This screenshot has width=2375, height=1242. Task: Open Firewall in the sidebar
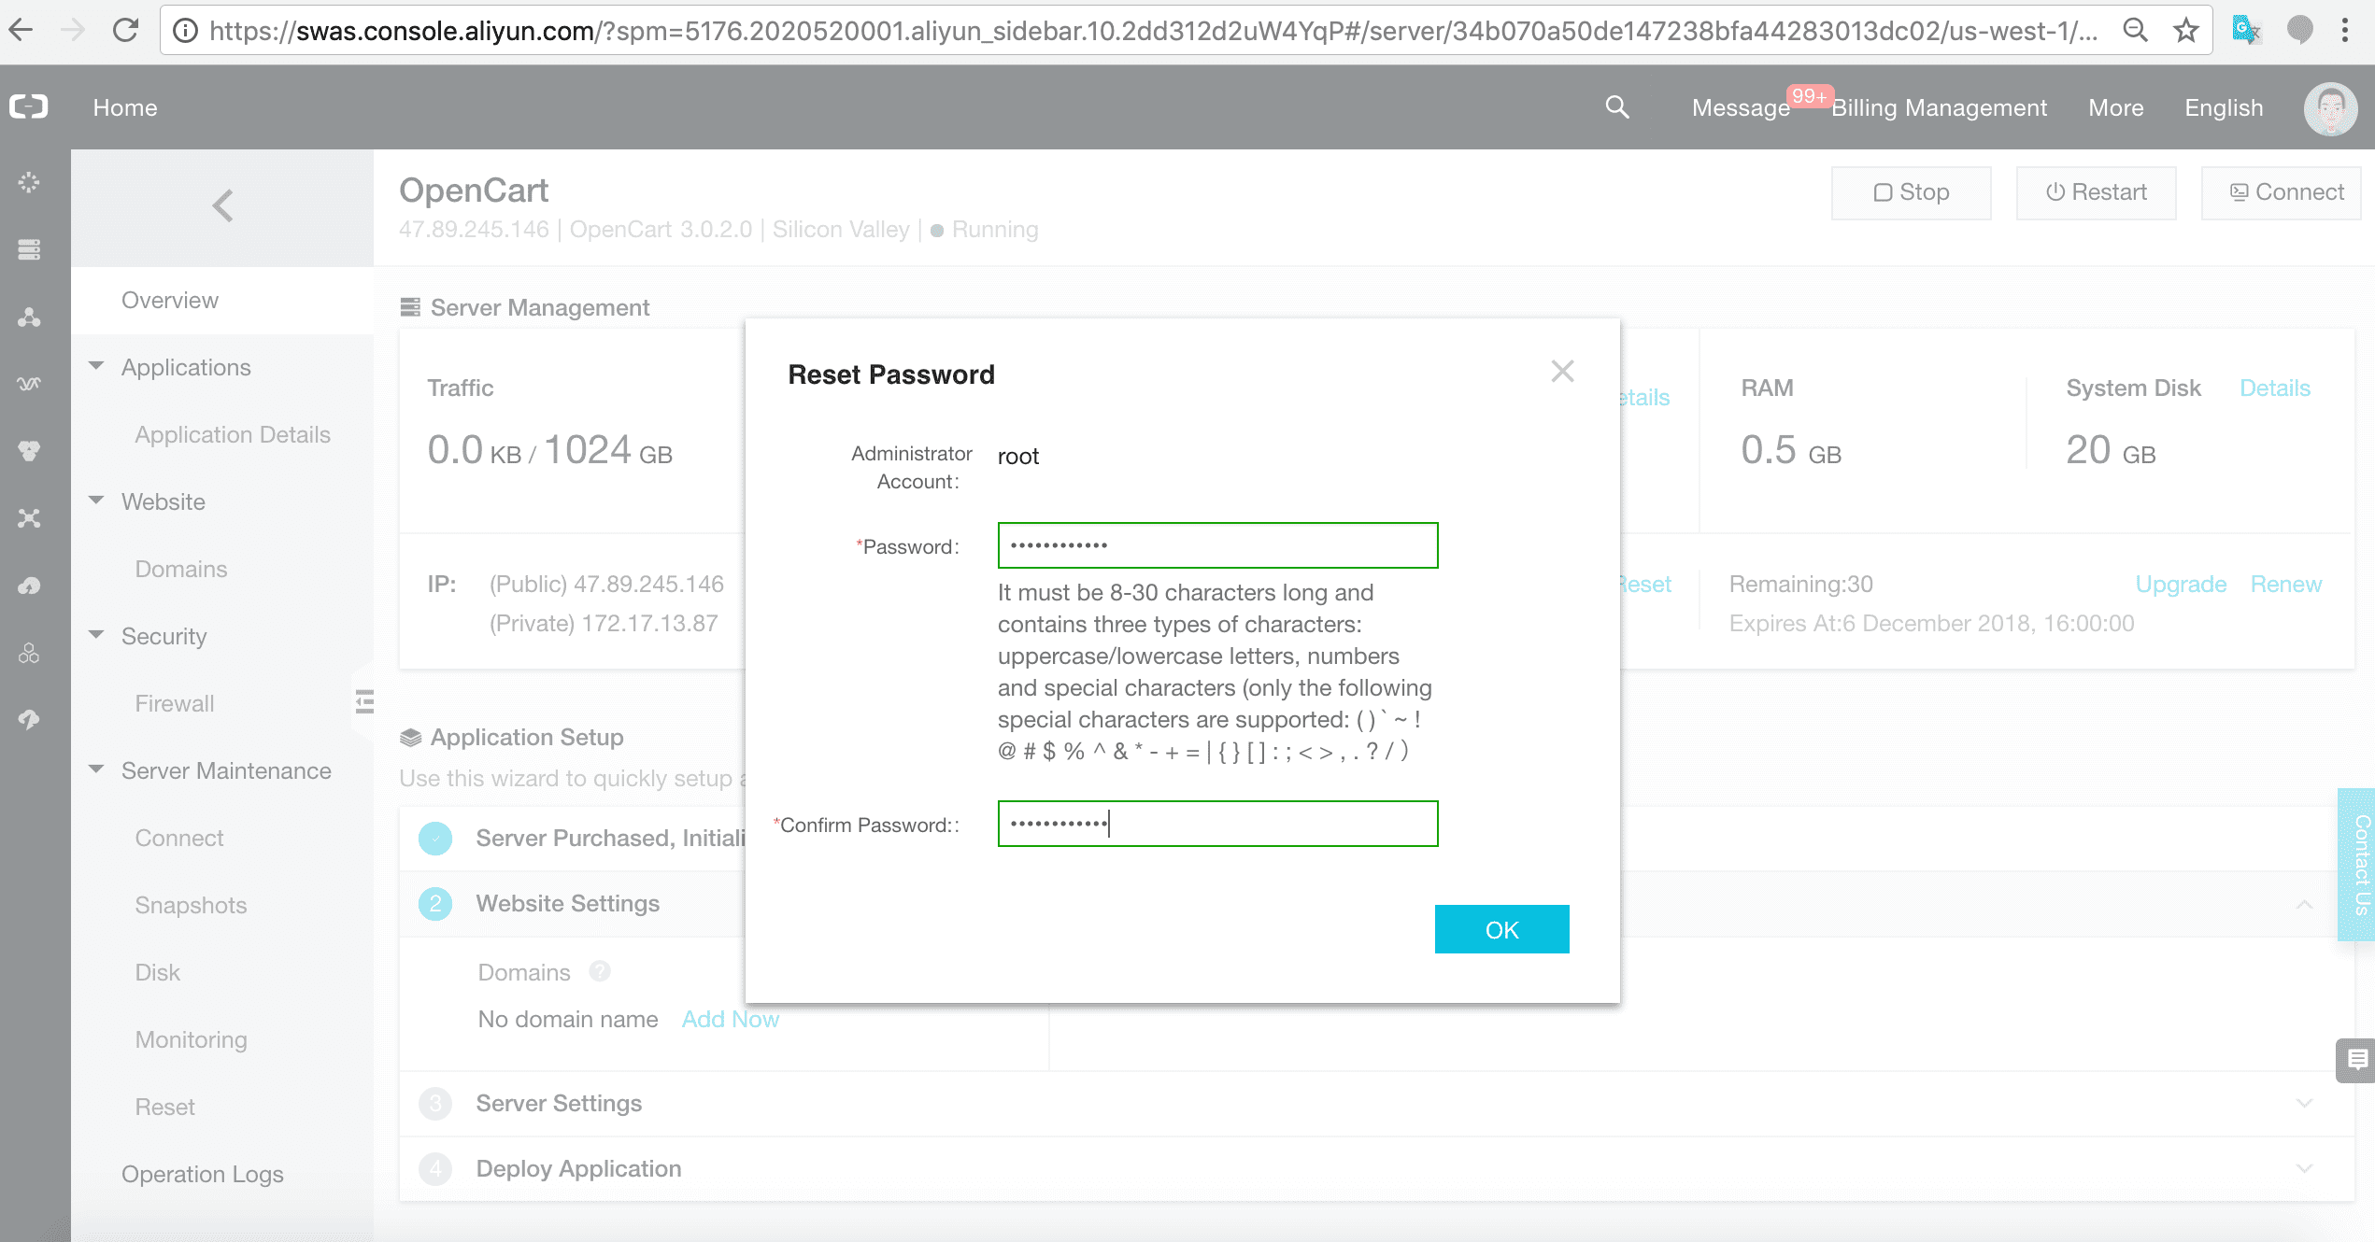click(175, 703)
